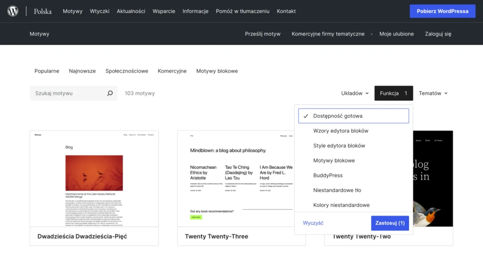Select Niestandardowe tło filter option

353,190
